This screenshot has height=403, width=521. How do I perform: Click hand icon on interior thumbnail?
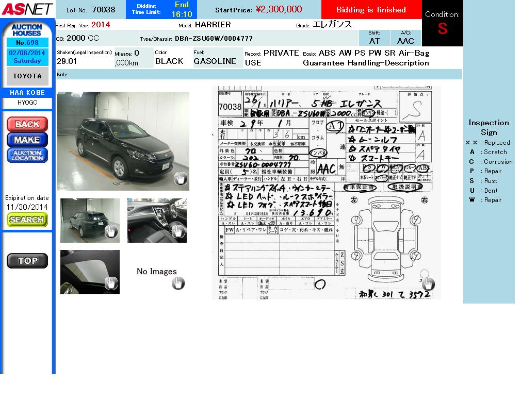click(178, 232)
